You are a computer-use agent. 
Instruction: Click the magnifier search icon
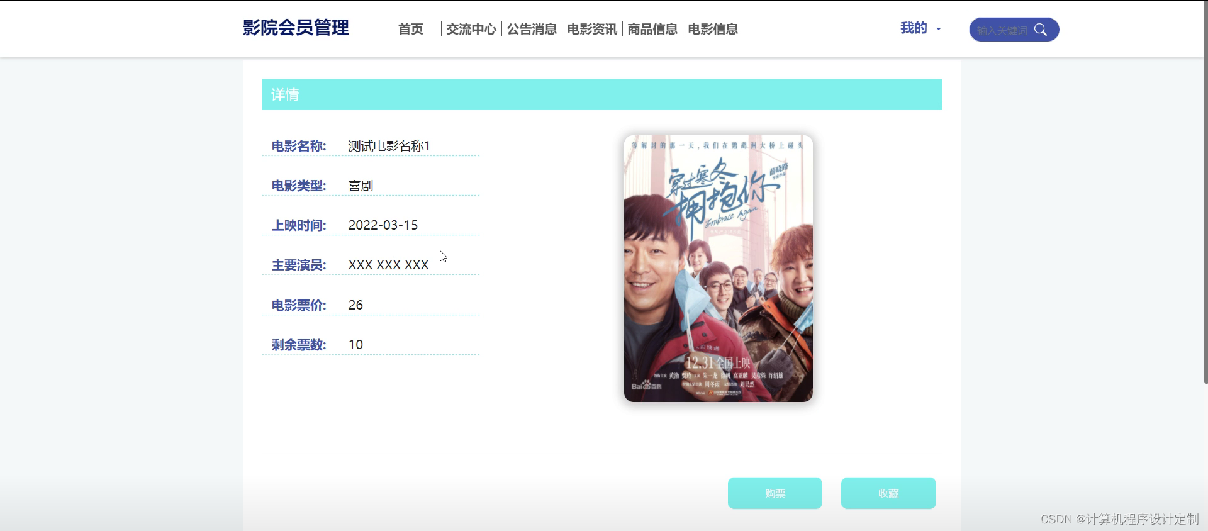(1041, 30)
